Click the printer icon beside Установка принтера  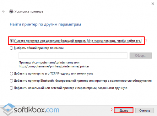[11, 11]
